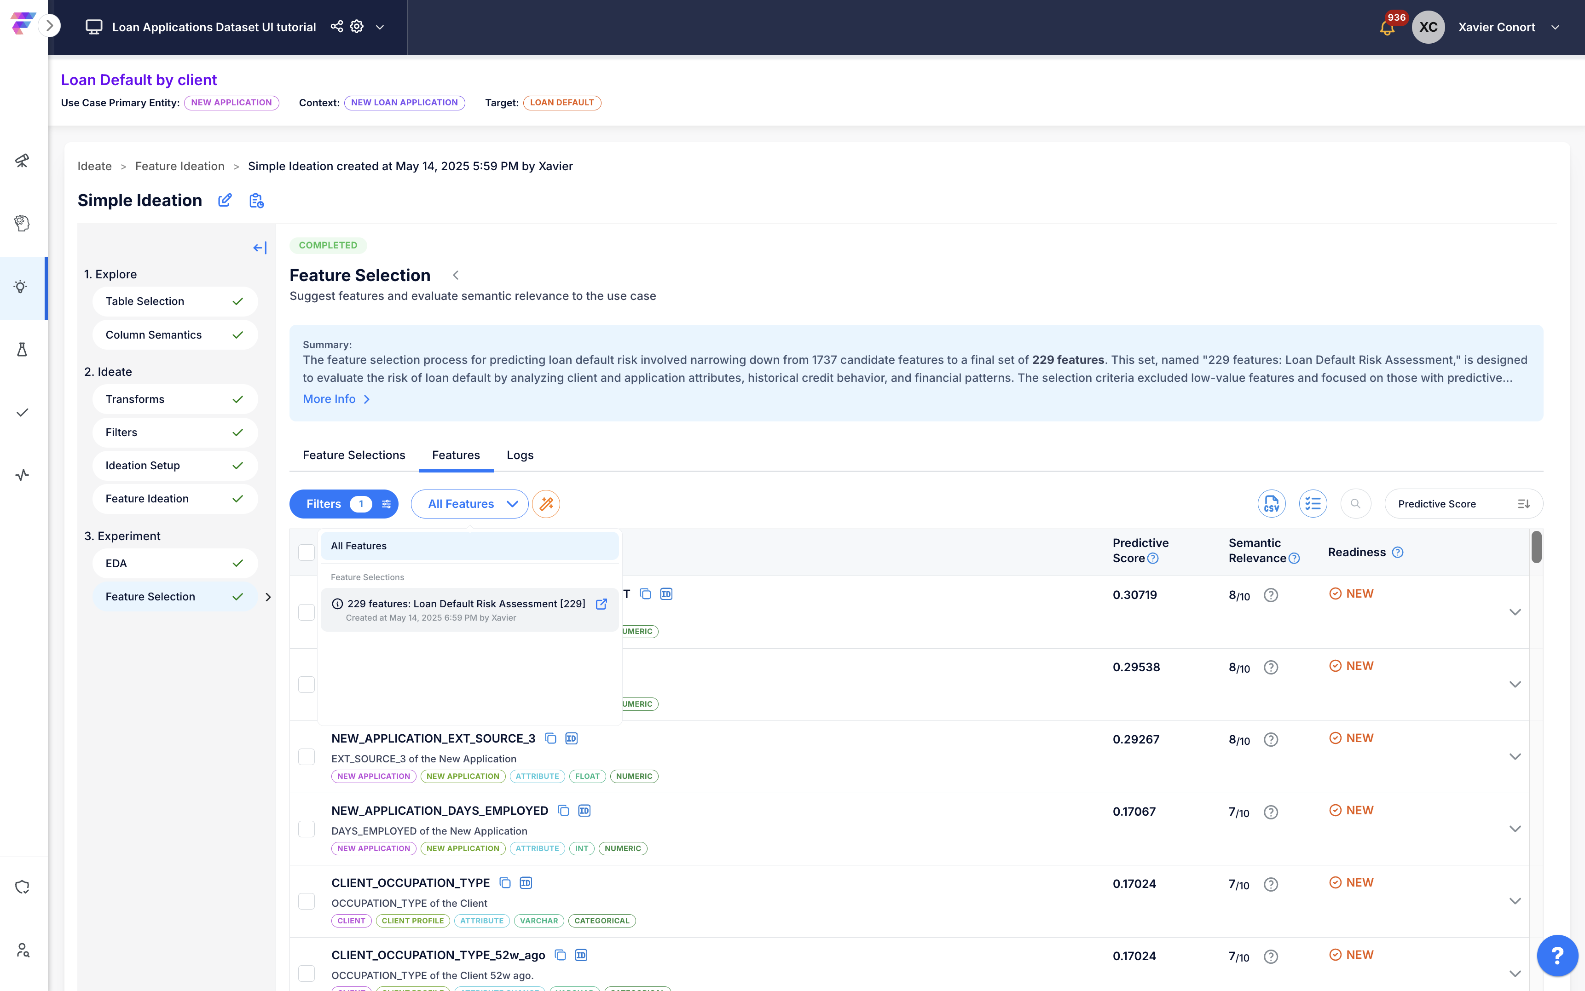Viewport: 1585px width, 991px height.
Task: Open the Predictive Score sort dropdown
Action: click(x=1463, y=503)
